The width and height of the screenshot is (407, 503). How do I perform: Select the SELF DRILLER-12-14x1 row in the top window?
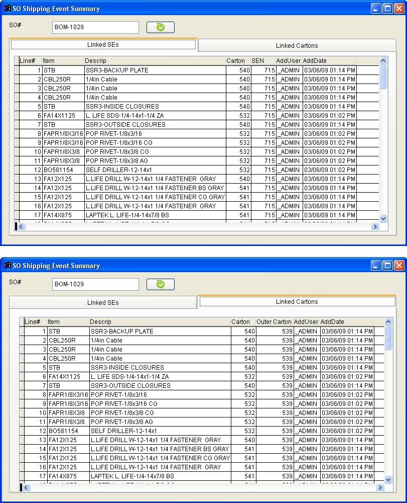[118, 170]
